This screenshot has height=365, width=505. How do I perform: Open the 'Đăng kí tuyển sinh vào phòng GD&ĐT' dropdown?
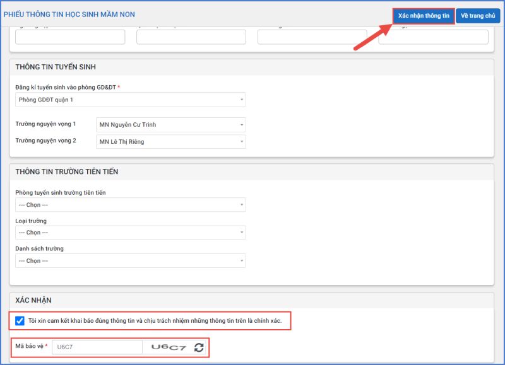[x=130, y=100]
